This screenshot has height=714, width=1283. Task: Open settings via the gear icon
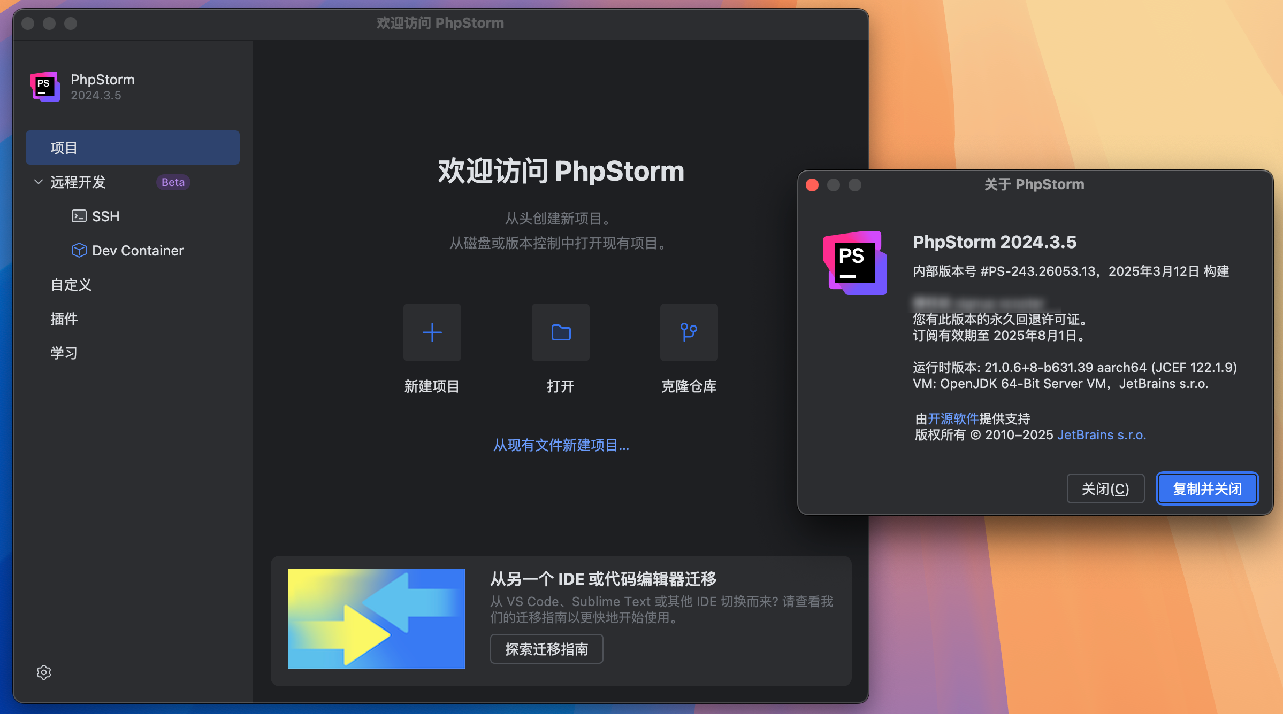tap(44, 672)
